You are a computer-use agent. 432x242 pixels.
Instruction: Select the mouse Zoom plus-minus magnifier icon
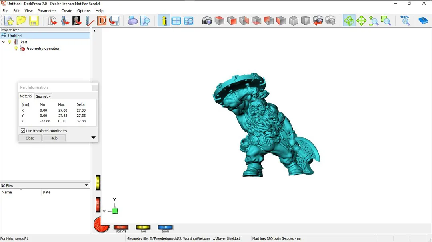pos(374,21)
